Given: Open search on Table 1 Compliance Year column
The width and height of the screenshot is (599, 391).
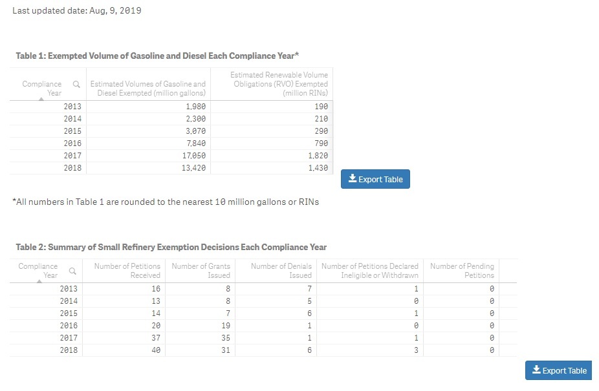Looking at the screenshot, I should tap(75, 84).
